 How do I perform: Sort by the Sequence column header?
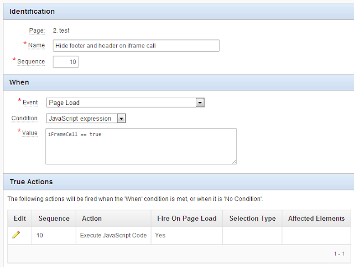point(54,218)
